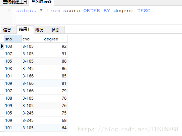Image resolution: width=182 pixels, height=136 pixels.
Task: Click the sno cell 105 in the degree 88 row
Action: (x=13, y=61)
